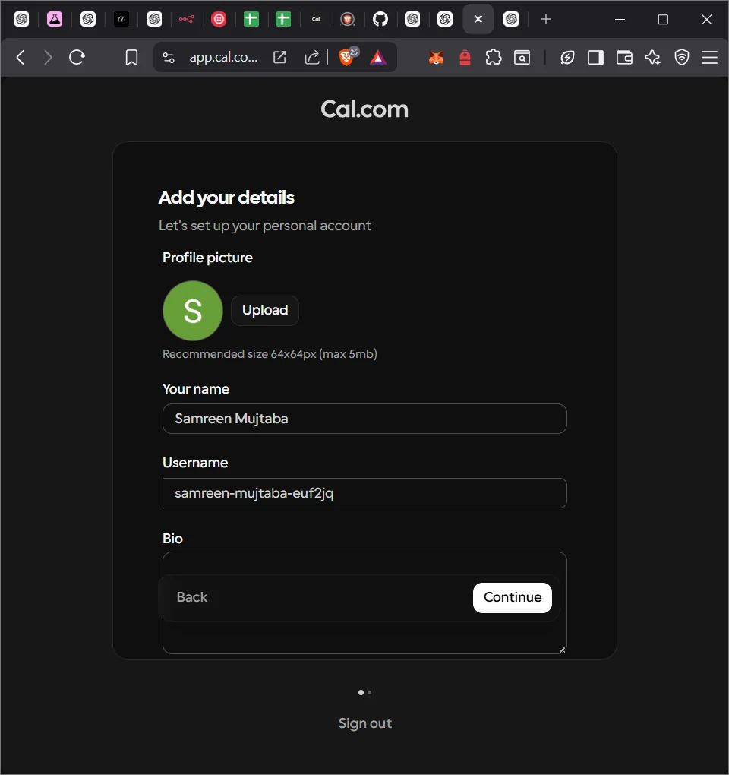This screenshot has height=775, width=729.
Task: Click the app.cal.com address text
Action: click(x=223, y=57)
